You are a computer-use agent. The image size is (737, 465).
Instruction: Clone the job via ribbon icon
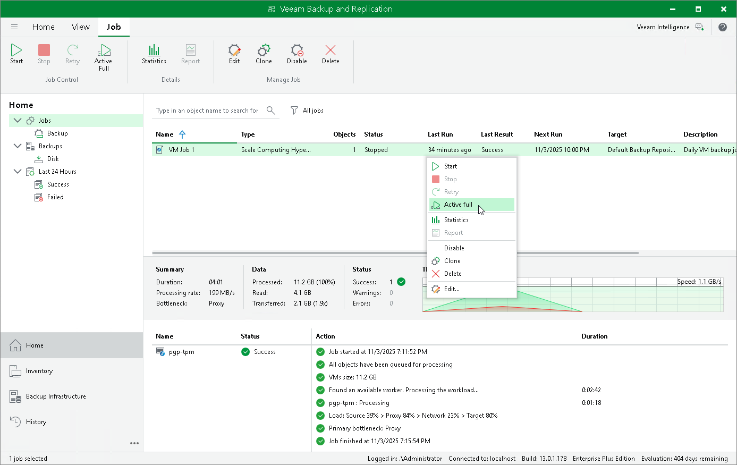(264, 50)
